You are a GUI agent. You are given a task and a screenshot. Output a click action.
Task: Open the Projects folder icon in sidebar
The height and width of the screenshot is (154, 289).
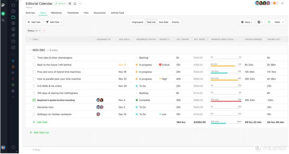[13, 17]
